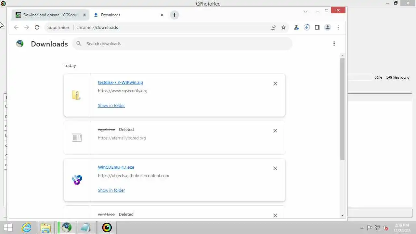The width and height of the screenshot is (416, 234).
Task: Open the Windows Start button
Action: [x=8, y=227]
